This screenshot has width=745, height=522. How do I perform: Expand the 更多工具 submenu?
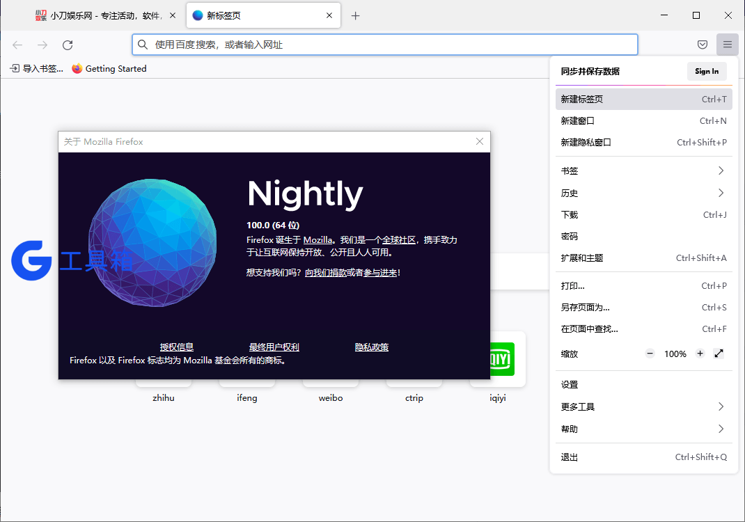tap(643, 406)
